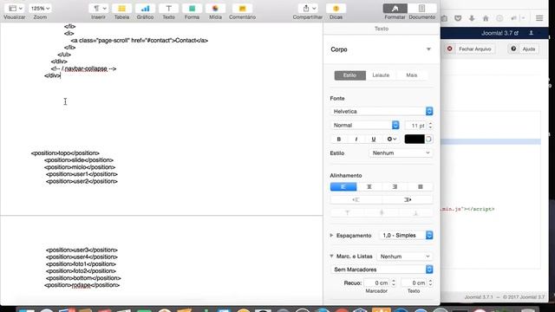Open the Estilo Nenhum character style dropdown
Image resolution: width=555 pixels, height=312 pixels.
[x=401, y=153]
